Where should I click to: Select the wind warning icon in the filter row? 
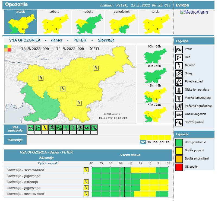pyautogui.click(x=31, y=128)
